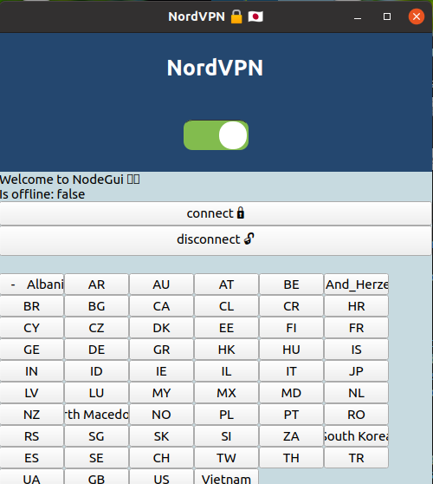Connect to LU server
The image size is (433, 484).
pyautogui.click(x=96, y=393)
